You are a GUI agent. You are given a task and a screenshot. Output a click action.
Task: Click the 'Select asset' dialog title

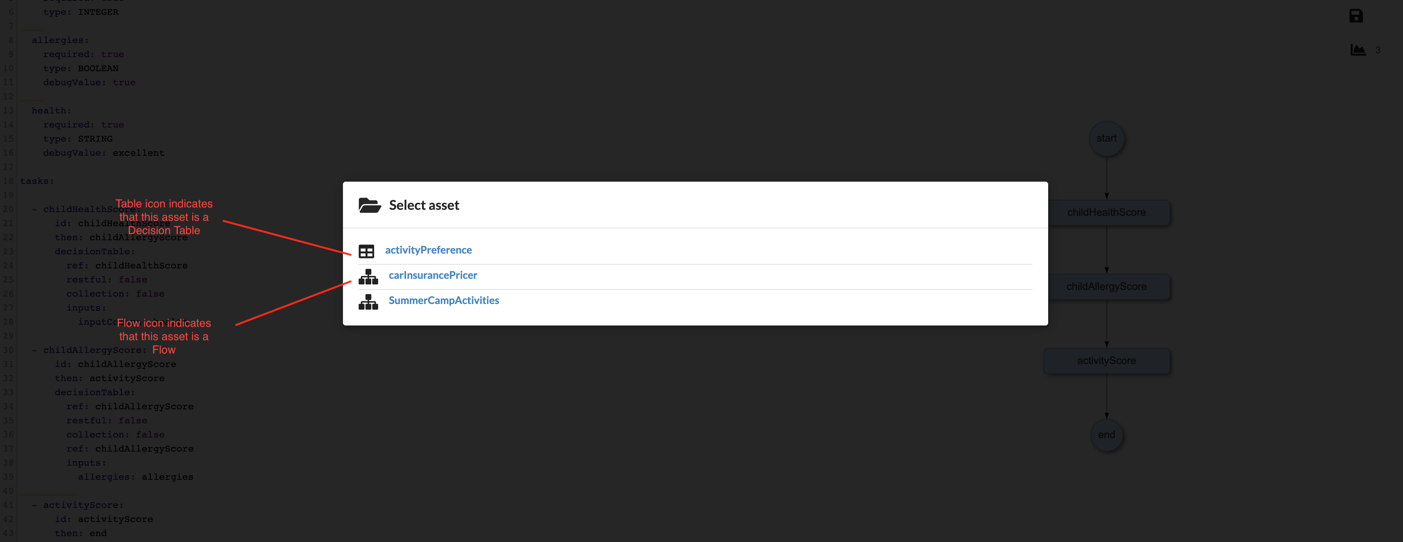(424, 205)
